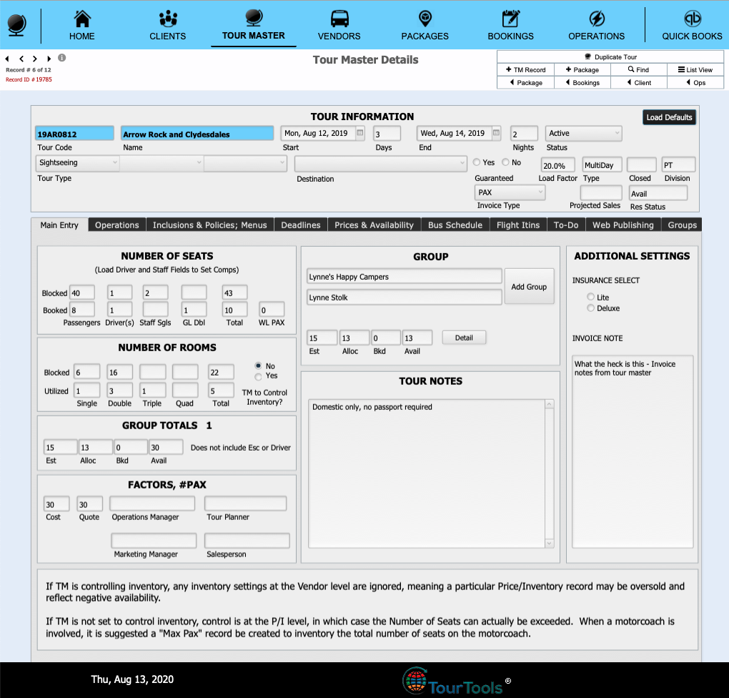Open the Packages pin icon
Image resolution: width=729 pixels, height=698 pixels.
425,19
